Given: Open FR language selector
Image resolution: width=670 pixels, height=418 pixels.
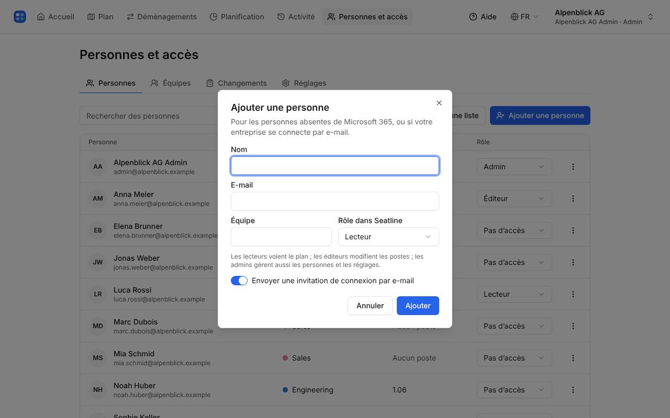Looking at the screenshot, I should coord(524,17).
